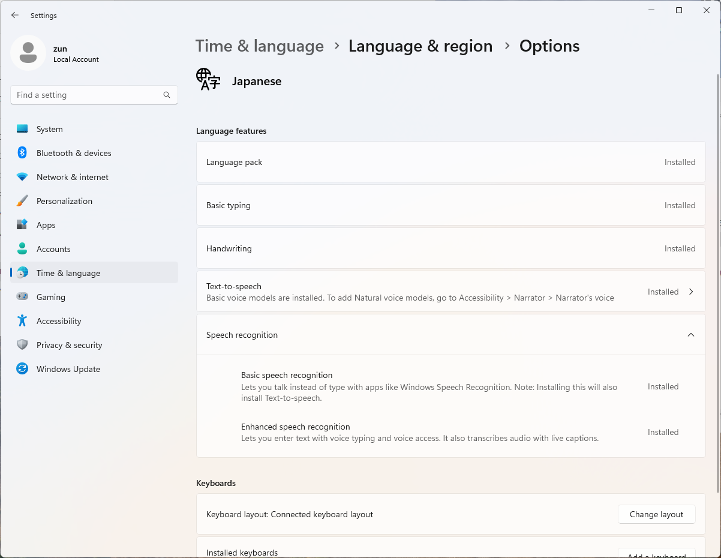Click the Windows Update sync icon
Image resolution: width=721 pixels, height=558 pixels.
22,369
